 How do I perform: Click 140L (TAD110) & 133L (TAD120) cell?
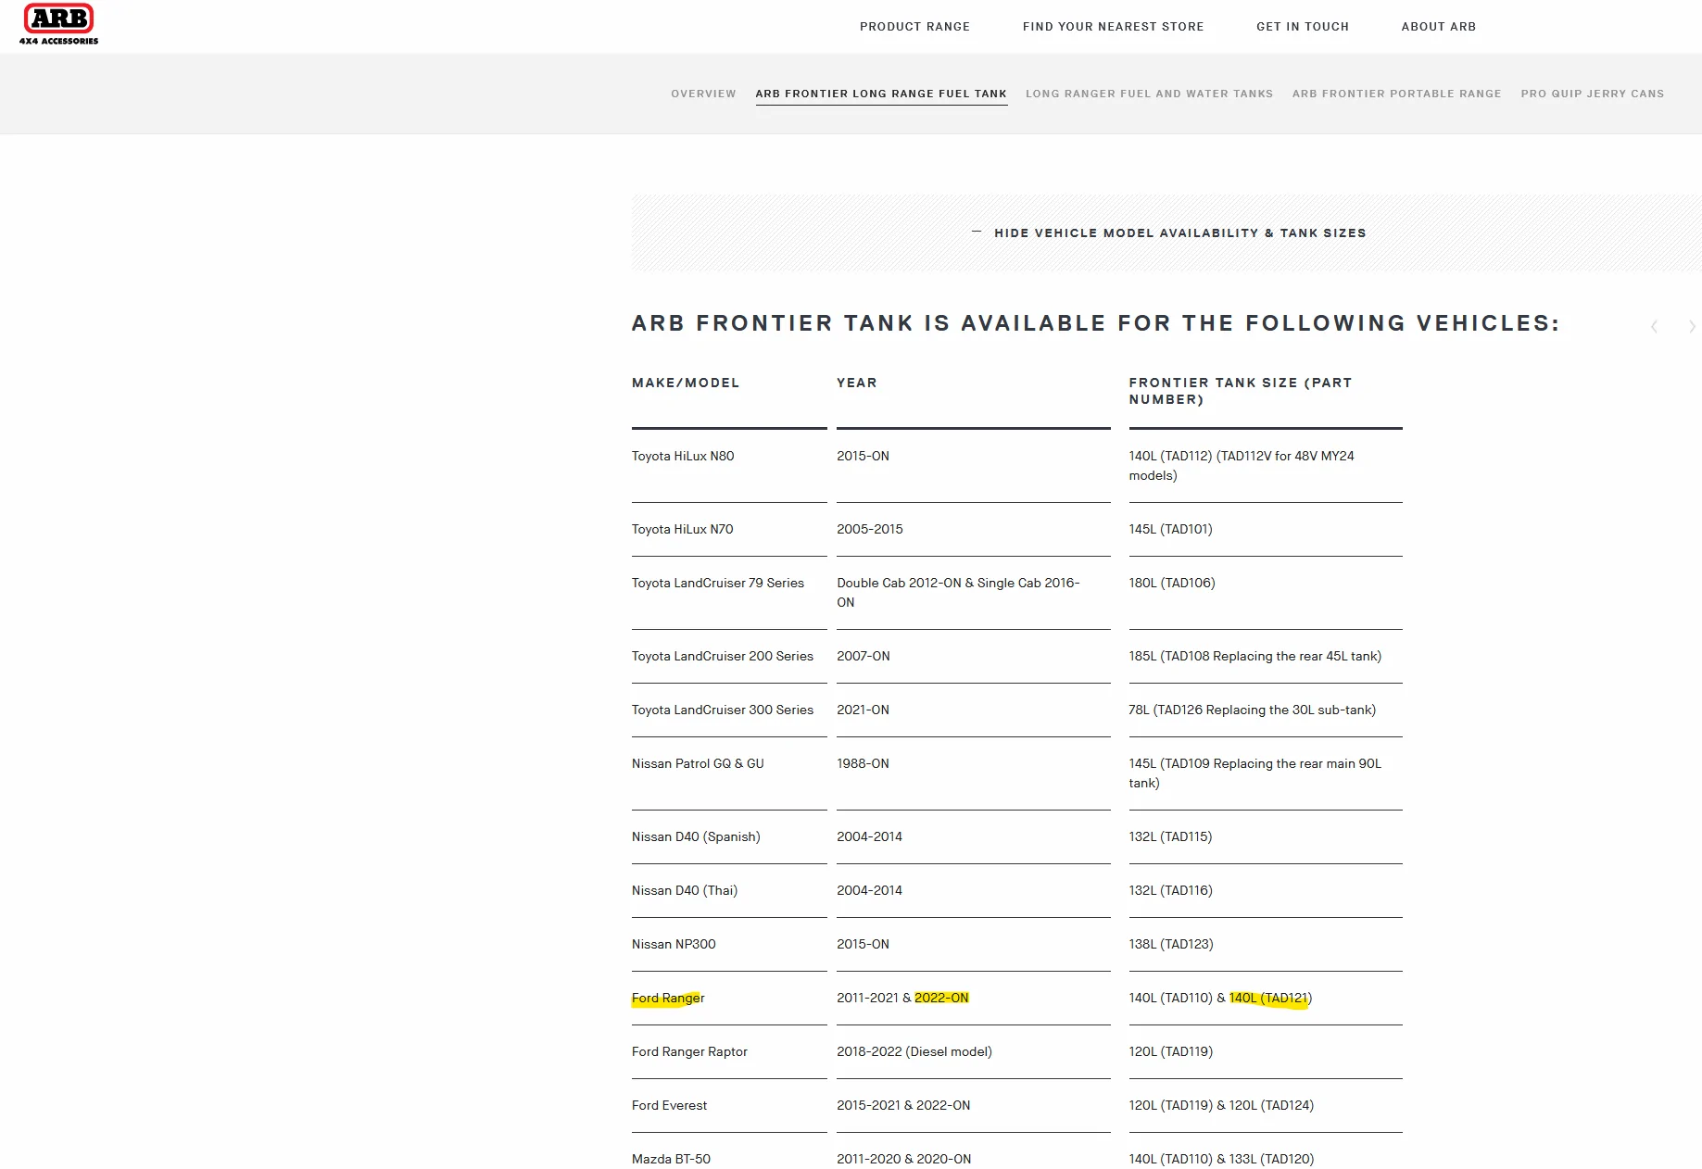coord(1221,1159)
